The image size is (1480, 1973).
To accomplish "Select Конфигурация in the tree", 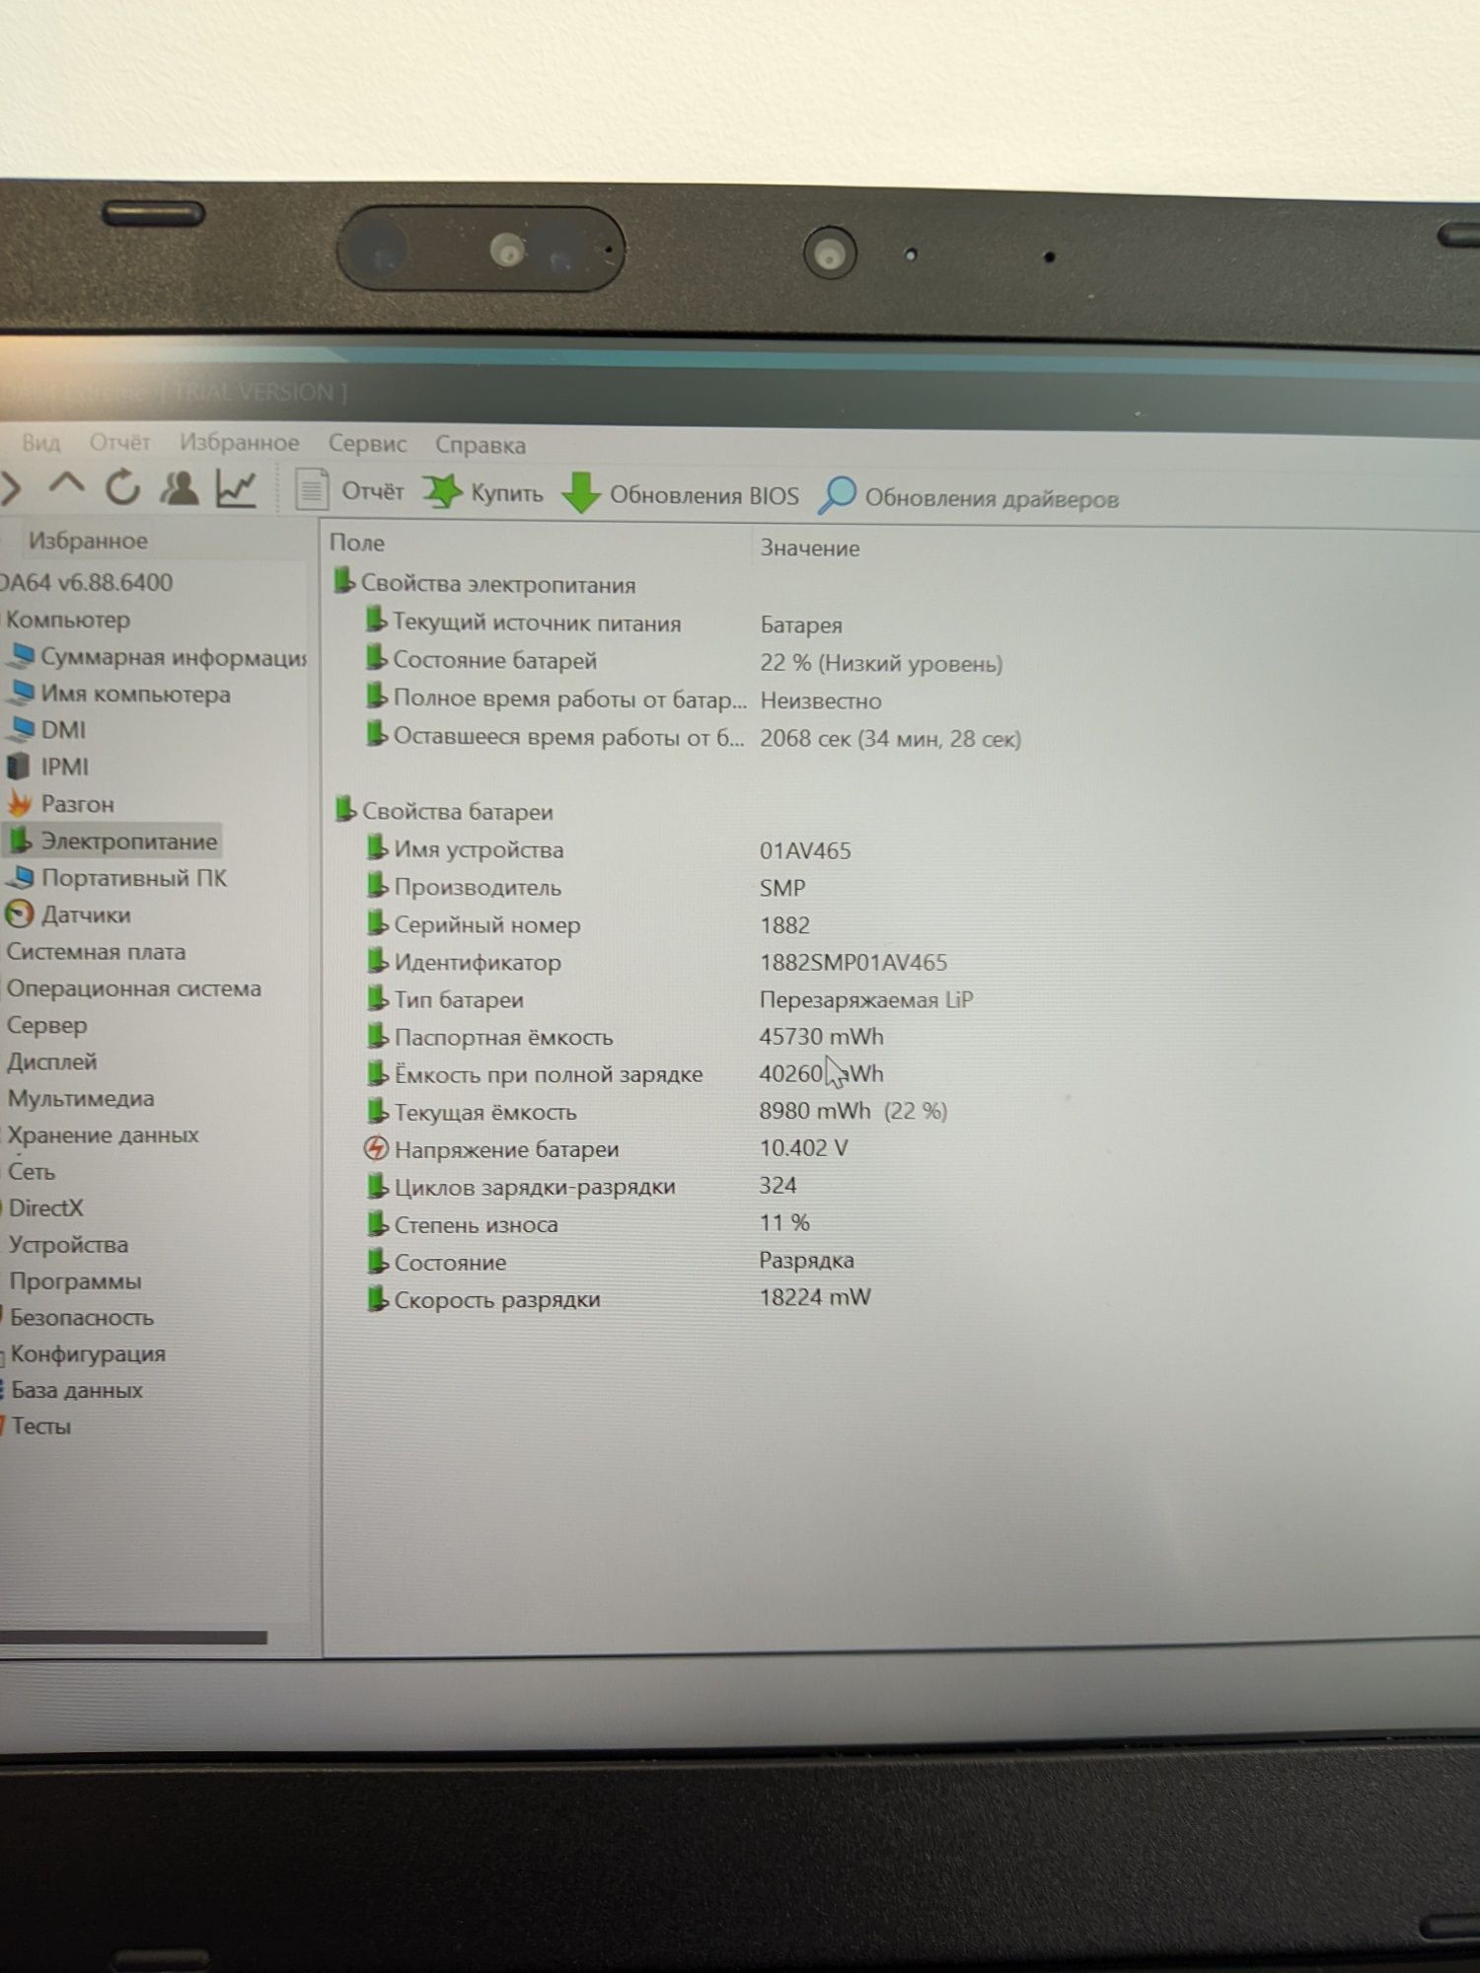I will [88, 1353].
